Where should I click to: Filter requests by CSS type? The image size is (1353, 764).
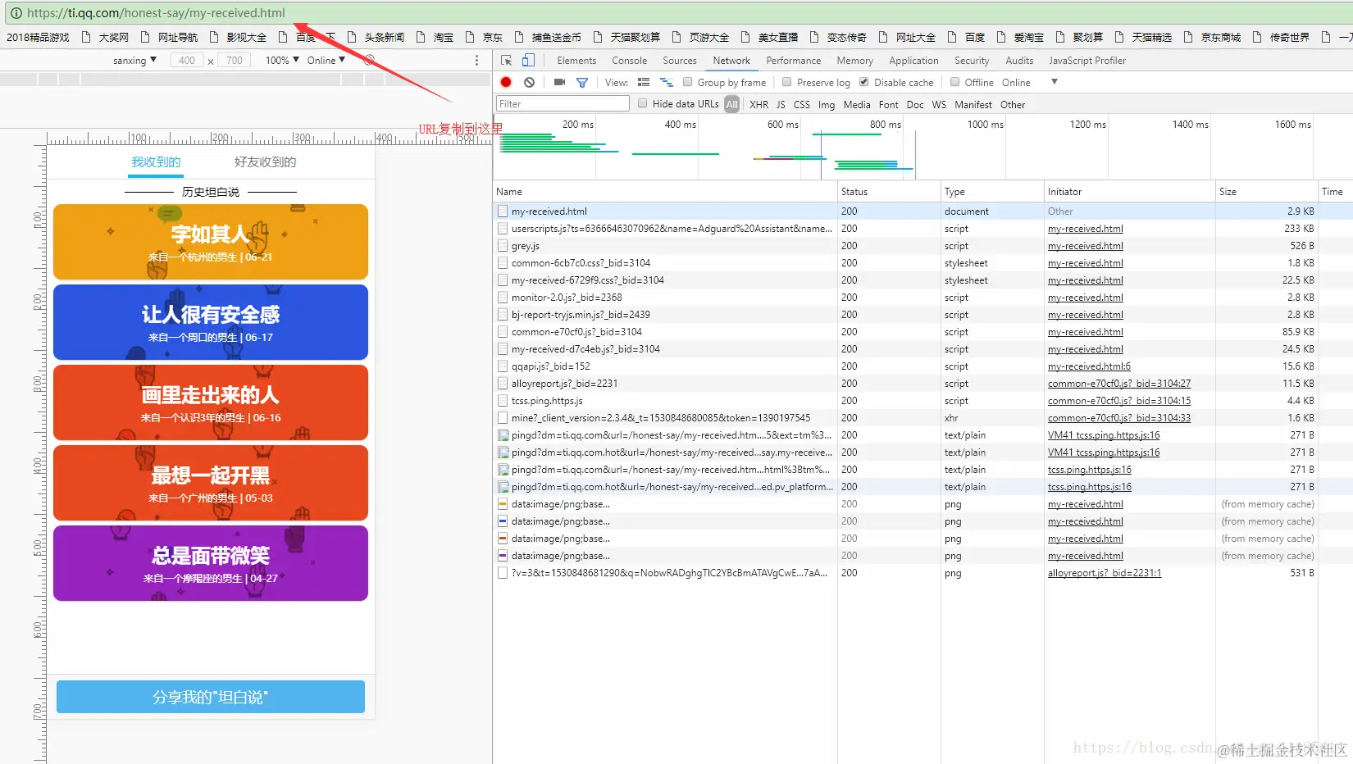(802, 104)
